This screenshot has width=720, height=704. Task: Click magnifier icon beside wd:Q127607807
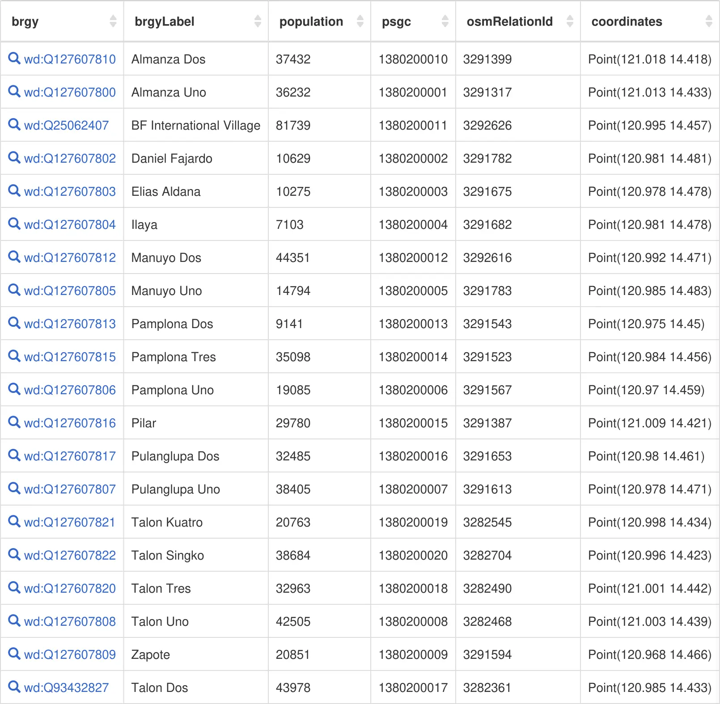click(14, 488)
